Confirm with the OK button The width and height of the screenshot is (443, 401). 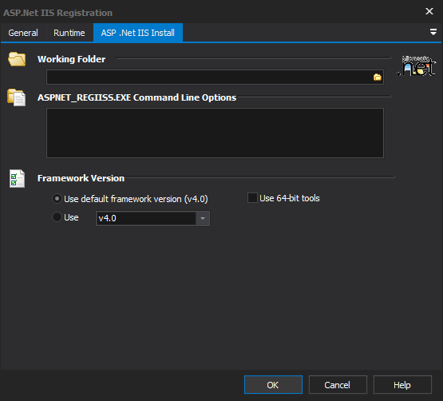click(x=273, y=384)
